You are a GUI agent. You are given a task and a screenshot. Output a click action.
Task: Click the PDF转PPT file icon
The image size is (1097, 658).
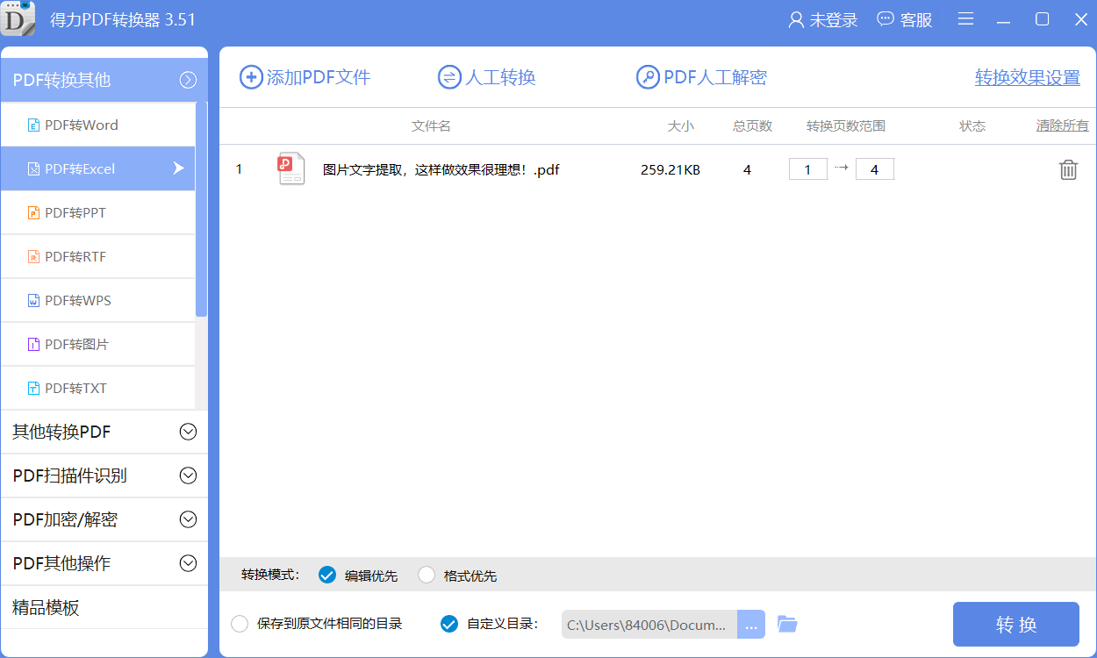point(33,213)
